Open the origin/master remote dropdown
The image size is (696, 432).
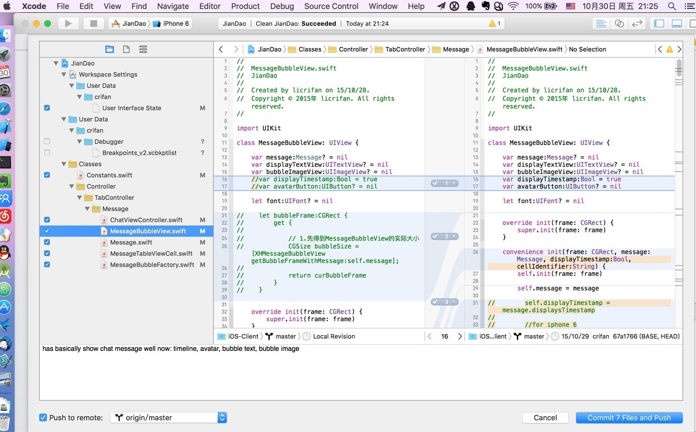pyautogui.click(x=168, y=417)
